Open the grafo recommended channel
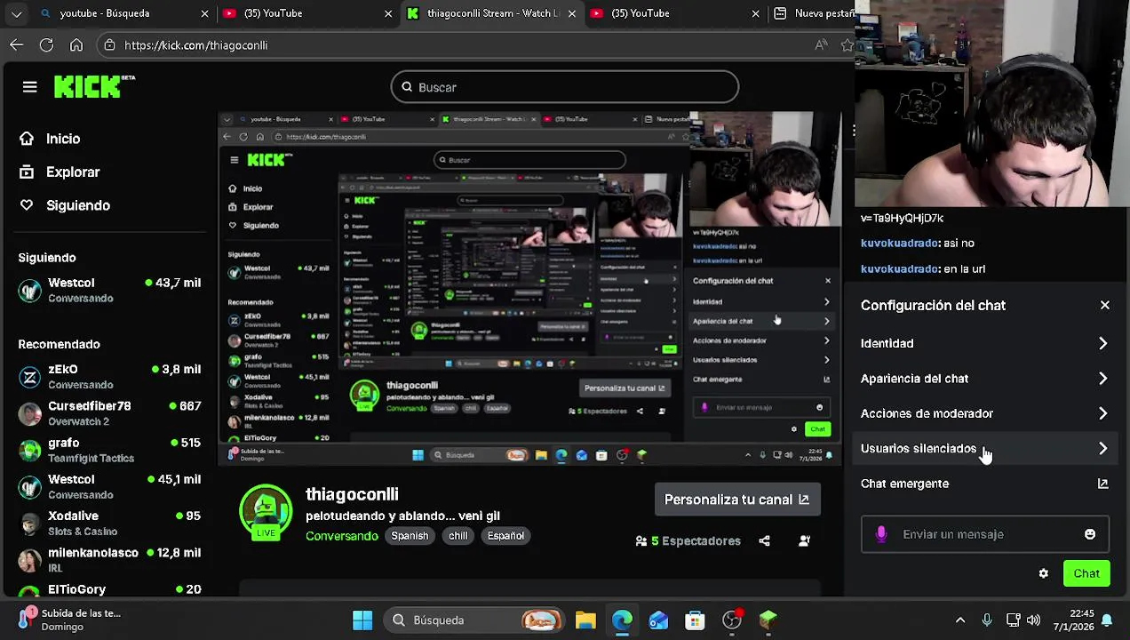Viewport: 1130px width, 640px height. click(109, 450)
